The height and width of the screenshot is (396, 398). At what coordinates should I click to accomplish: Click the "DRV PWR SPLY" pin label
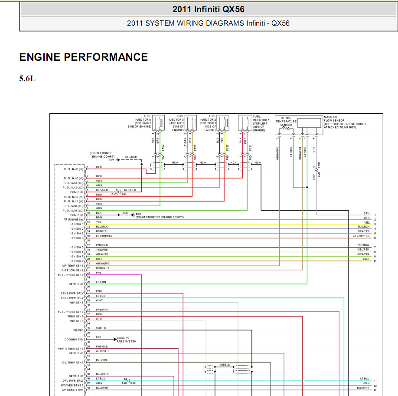tap(73, 381)
